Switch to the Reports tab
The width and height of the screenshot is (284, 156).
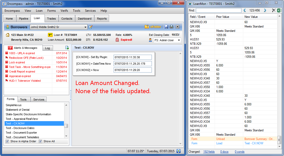[102, 19]
